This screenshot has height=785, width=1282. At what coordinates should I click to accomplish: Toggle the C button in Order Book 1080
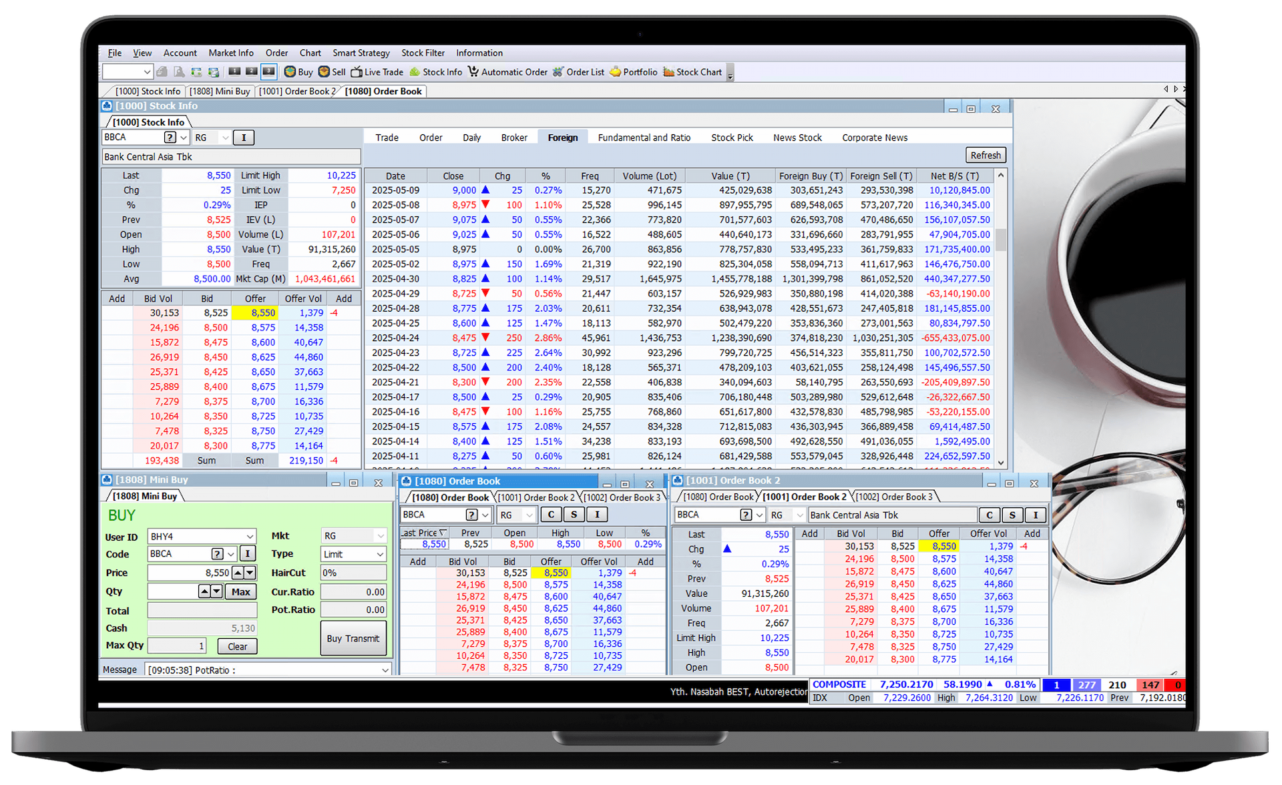(551, 515)
